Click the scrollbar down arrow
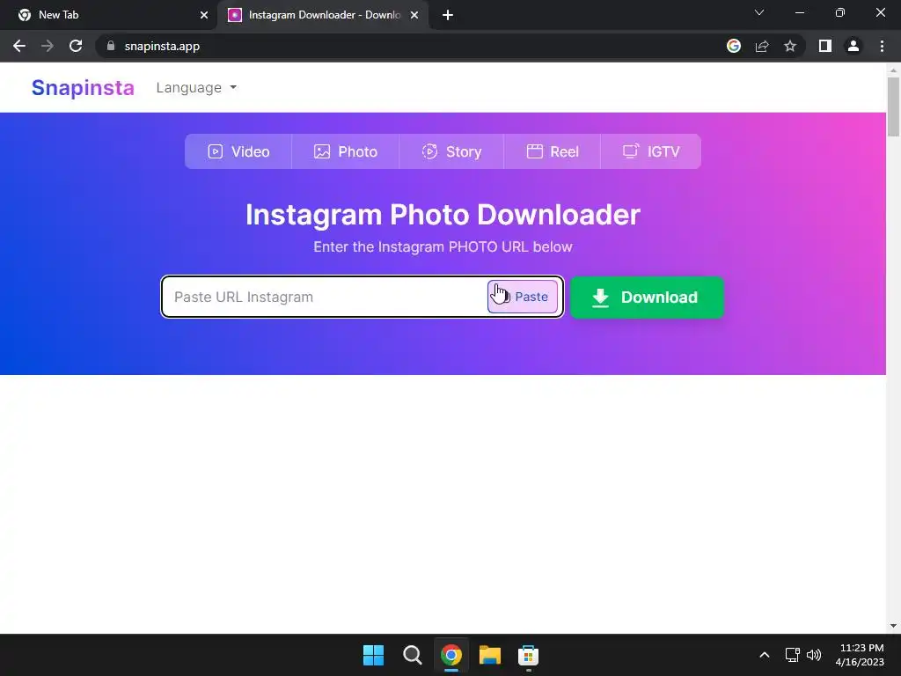Image resolution: width=901 pixels, height=676 pixels. point(893,626)
